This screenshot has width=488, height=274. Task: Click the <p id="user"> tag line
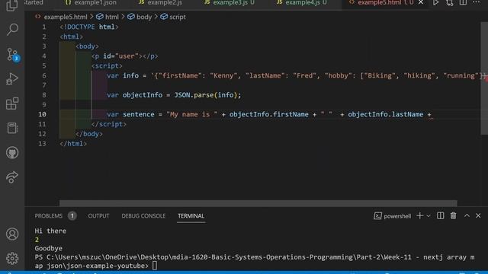(x=125, y=56)
